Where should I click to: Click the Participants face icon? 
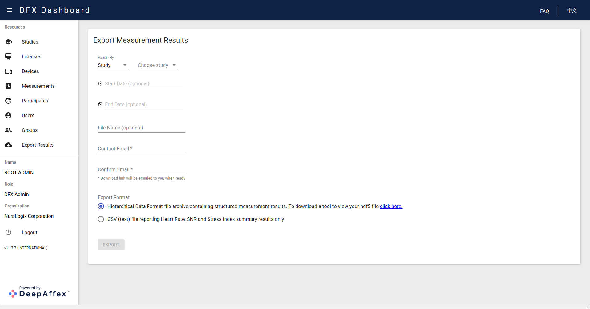point(9,101)
